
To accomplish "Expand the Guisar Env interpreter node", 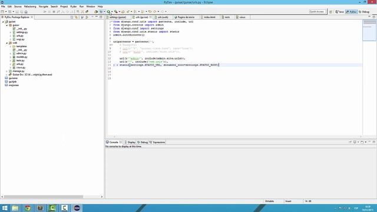I will [6, 75].
